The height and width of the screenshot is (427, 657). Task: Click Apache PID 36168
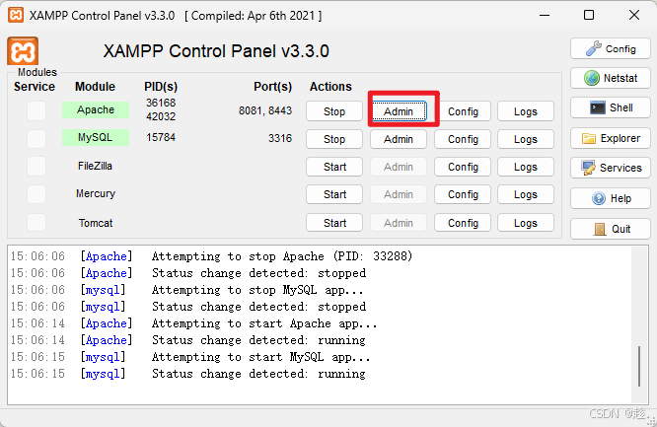(161, 103)
